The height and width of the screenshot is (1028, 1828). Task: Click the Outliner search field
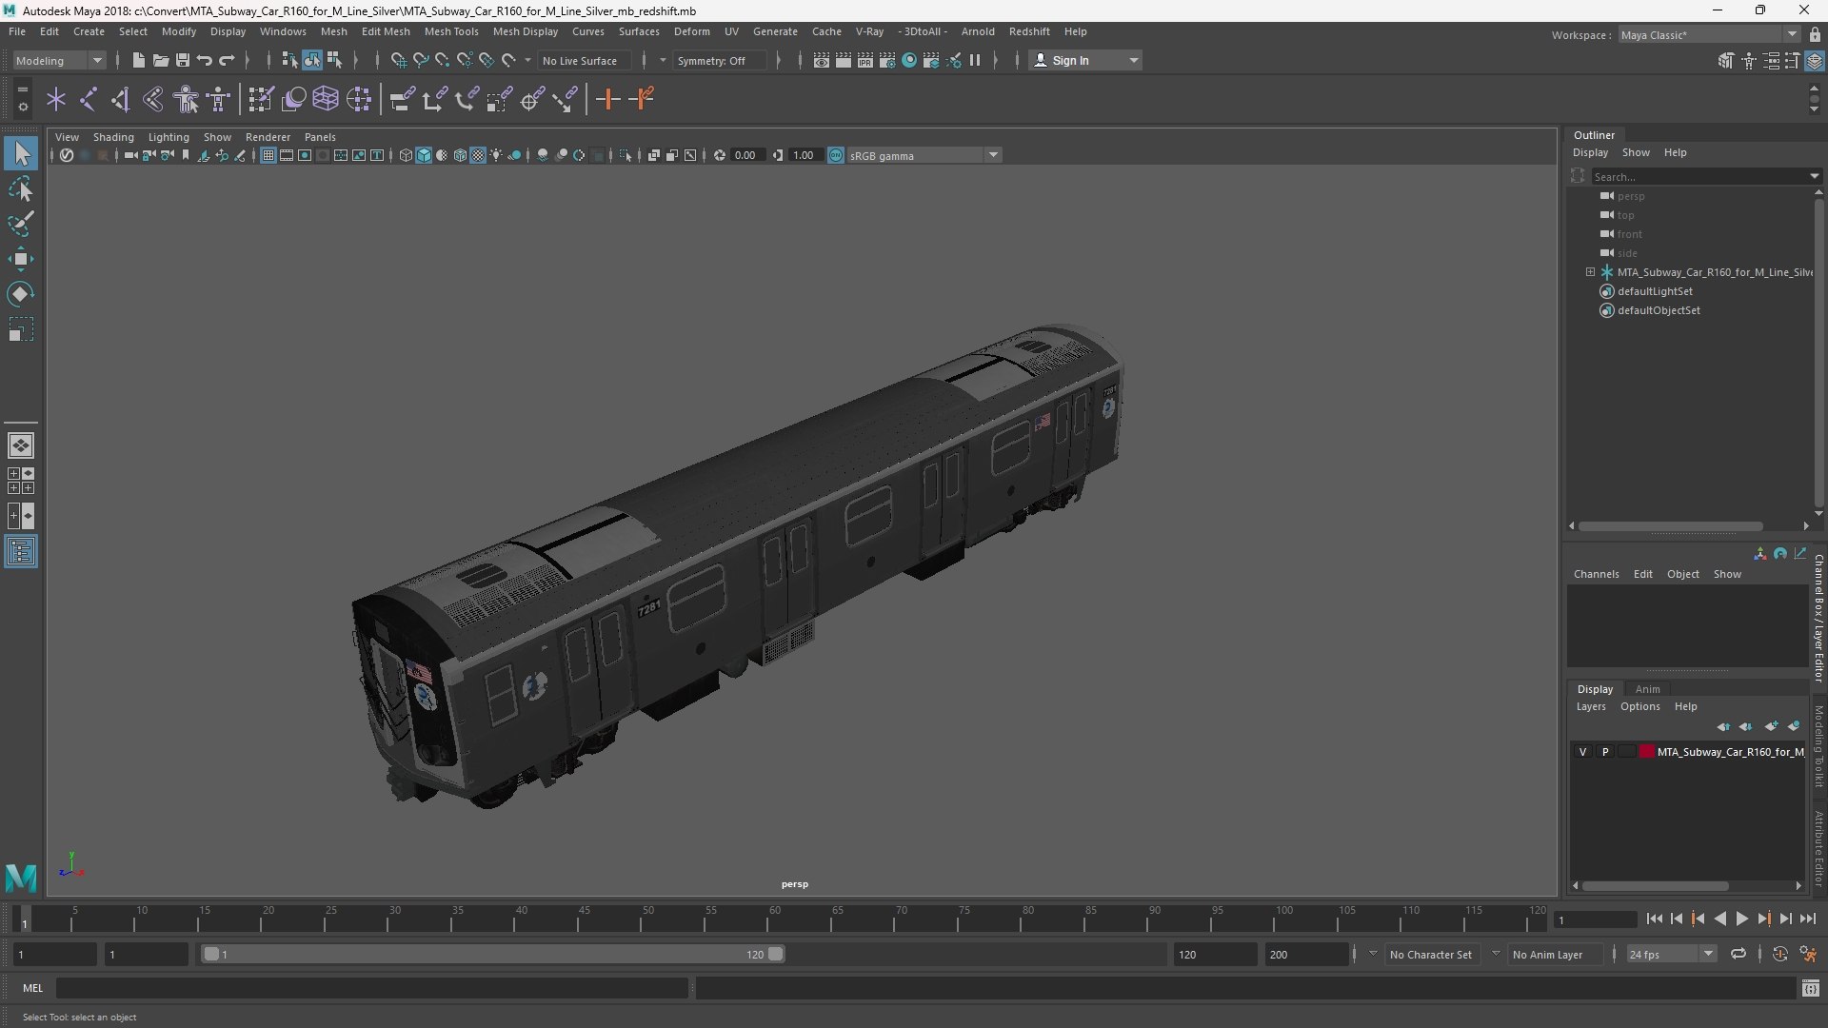[1699, 176]
